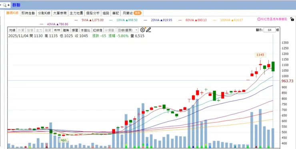The height and width of the screenshot is (149, 296).
Task: Toggle the 主力 indicator button in chart toolbar
Action: (x=39, y=30)
